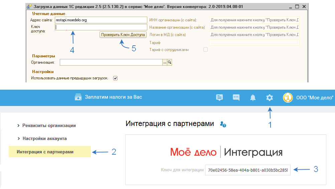
Task: Minimize the 1C data upload window
Action: (x=291, y=7)
